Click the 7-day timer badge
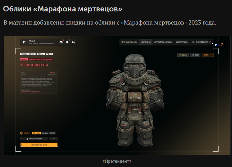Image resolution: width=232 pixels, height=167 pixels. click(41, 54)
